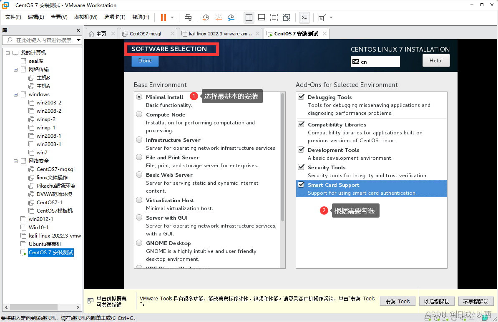Click the 安装 Tools button
The width and height of the screenshot is (498, 322).
coord(397,301)
